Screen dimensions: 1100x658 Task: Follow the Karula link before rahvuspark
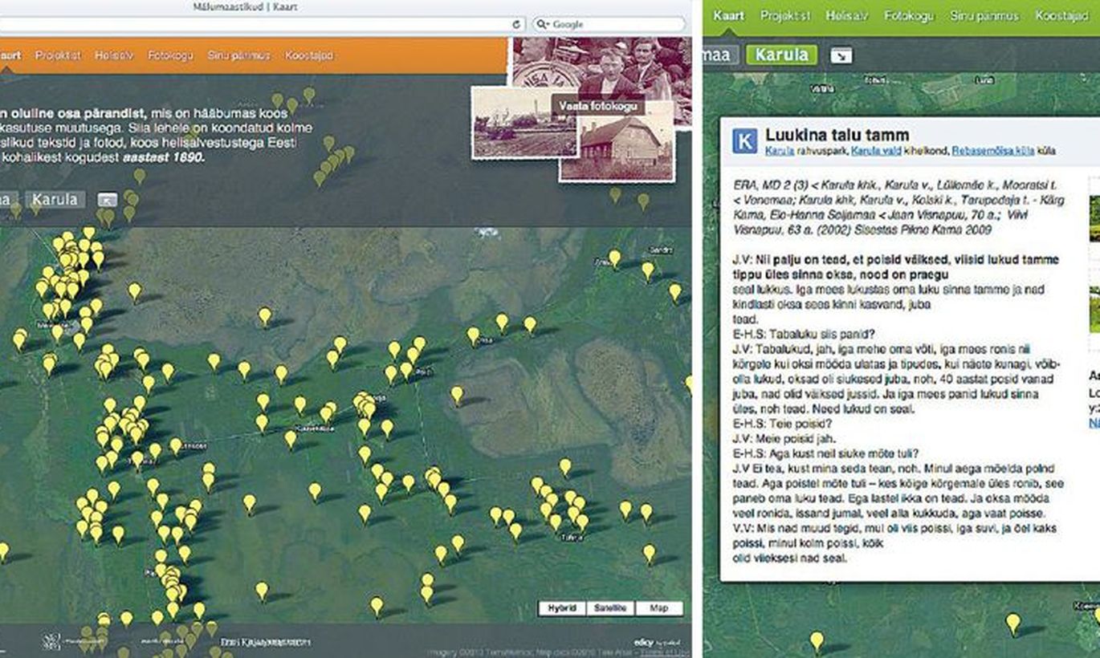pyautogui.click(x=779, y=151)
